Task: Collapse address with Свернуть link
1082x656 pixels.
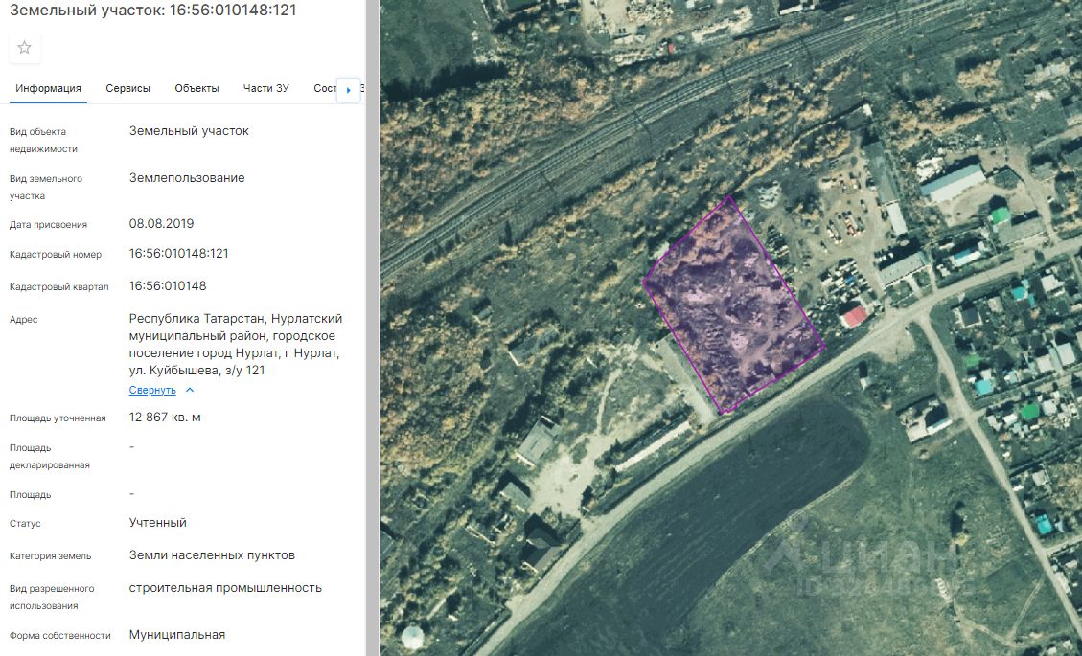Action: 152,390
